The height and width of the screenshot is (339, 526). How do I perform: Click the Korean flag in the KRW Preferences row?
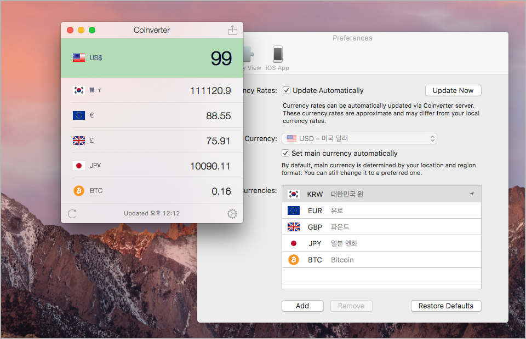pos(294,194)
